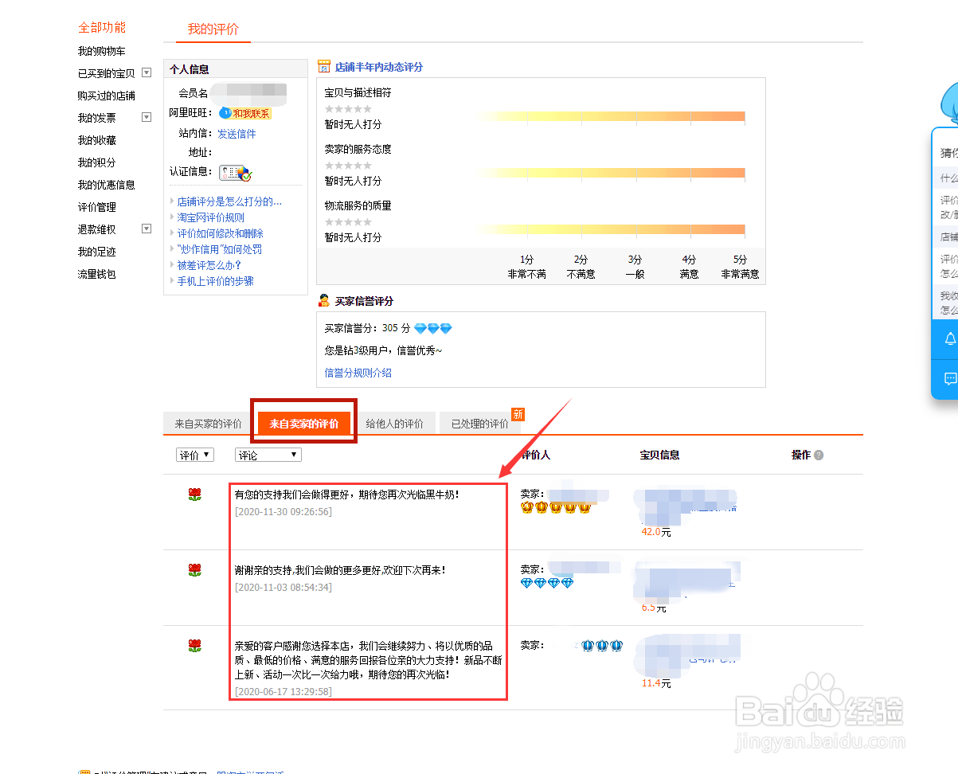This screenshot has width=958, height=774.
Task: Open the 淘宝网评价规则 link
Action: click(x=209, y=217)
